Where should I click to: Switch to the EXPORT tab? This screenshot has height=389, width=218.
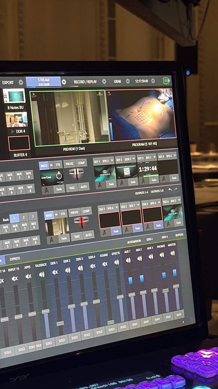coord(8,83)
